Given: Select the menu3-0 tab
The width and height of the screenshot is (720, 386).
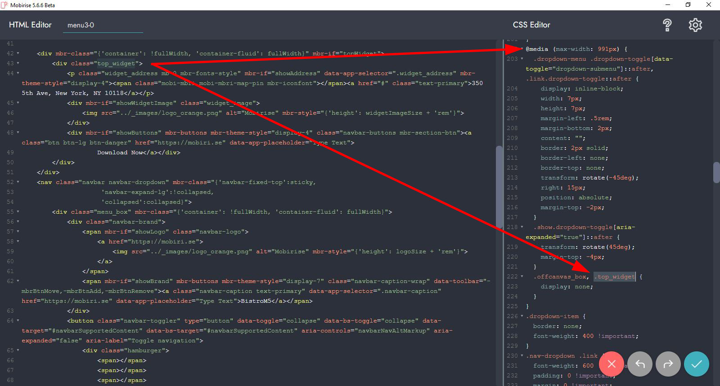Looking at the screenshot, I should 81,25.
